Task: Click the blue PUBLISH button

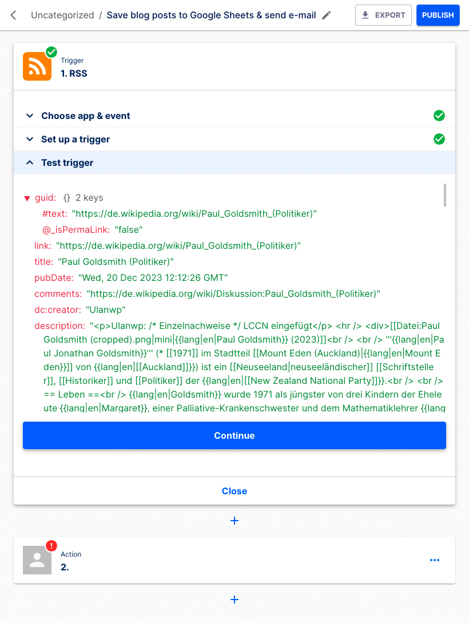Action: click(438, 15)
